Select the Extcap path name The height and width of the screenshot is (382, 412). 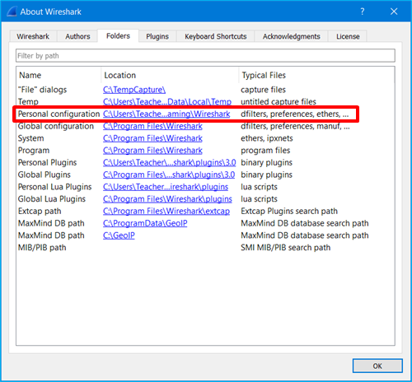coord(40,211)
